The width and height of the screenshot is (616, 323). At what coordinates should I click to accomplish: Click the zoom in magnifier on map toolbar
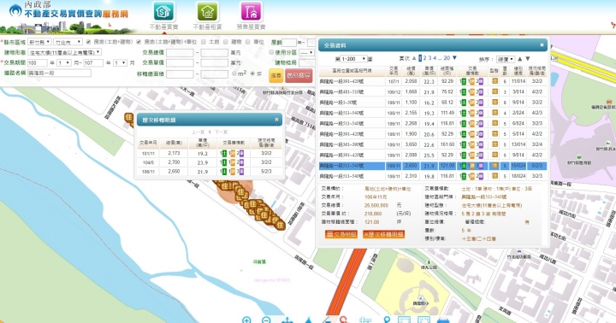(246, 320)
